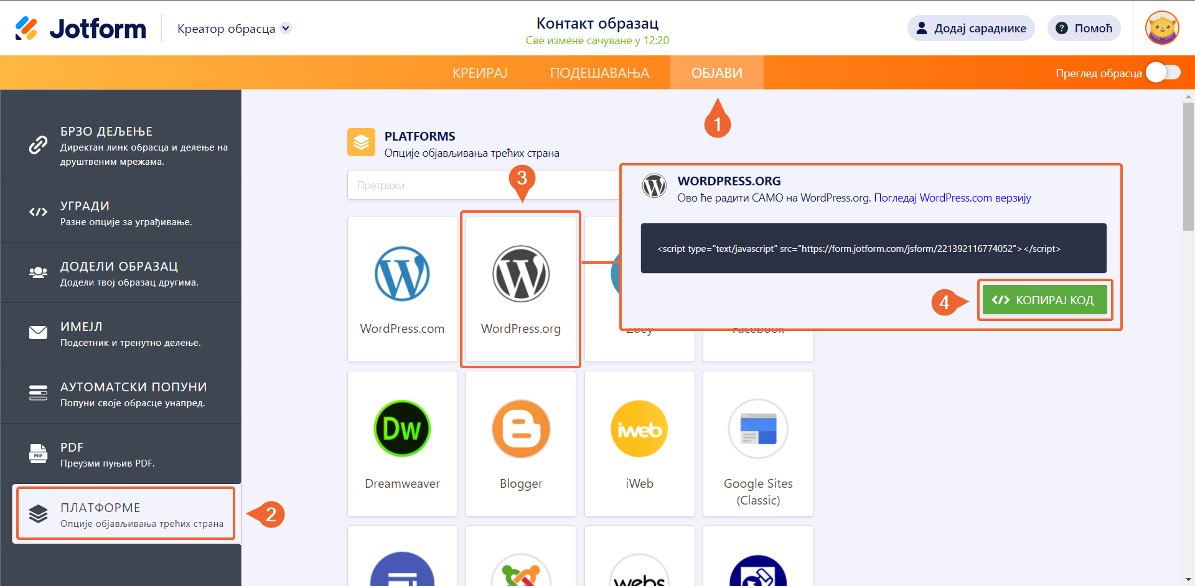Click the page vertical scrollbar
1195x586 pixels.
pyautogui.click(x=1189, y=167)
